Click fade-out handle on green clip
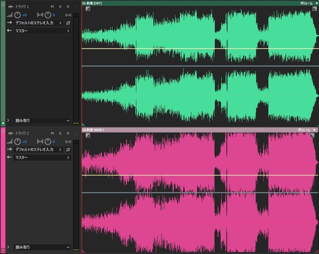This screenshot has width=319, height=254. pos(315,9)
